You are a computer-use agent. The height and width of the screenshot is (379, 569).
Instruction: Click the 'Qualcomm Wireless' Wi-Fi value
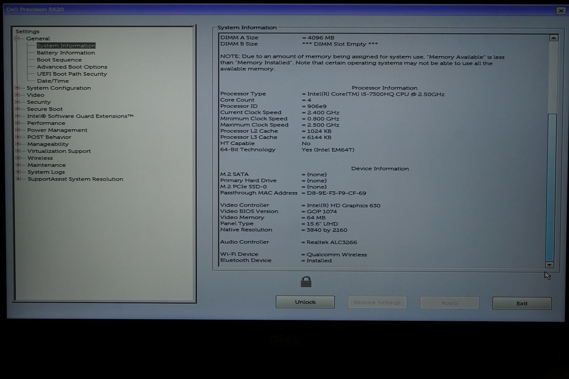[x=337, y=255]
